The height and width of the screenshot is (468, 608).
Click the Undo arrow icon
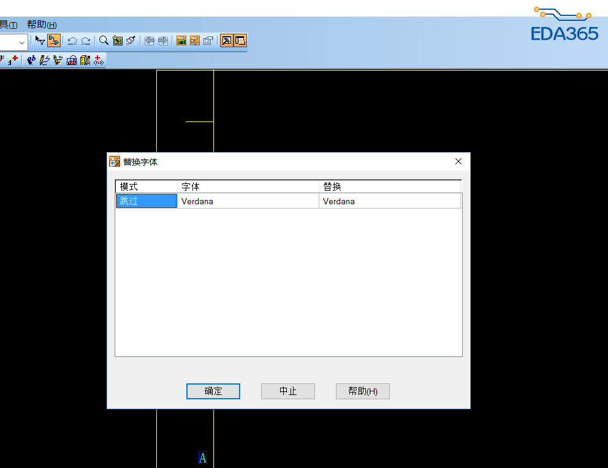(72, 40)
